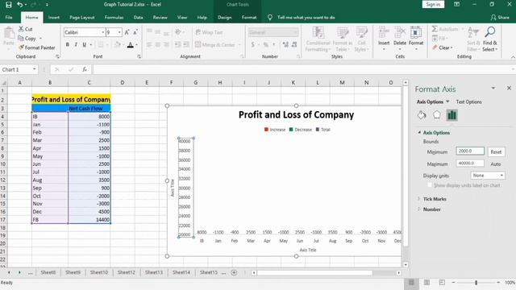
Task: Open the font name dropdown
Action: coord(102,32)
